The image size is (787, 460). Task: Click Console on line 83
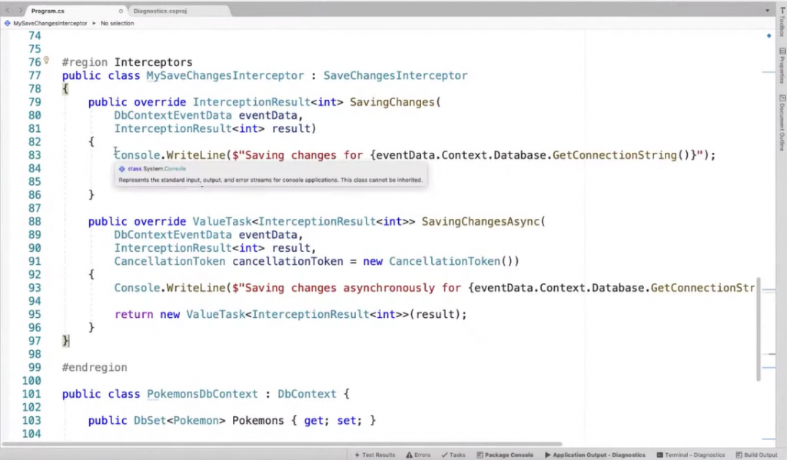[x=137, y=155]
